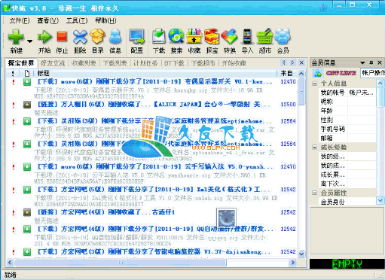Open the 工具(T) menu
Viewport: 385px width, 280px height.
coord(77,20)
